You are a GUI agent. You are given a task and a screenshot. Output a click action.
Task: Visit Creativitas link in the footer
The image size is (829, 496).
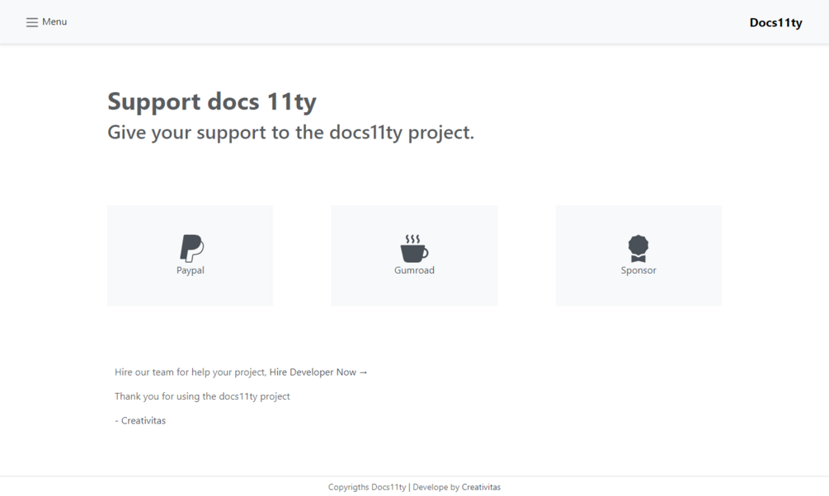point(481,487)
